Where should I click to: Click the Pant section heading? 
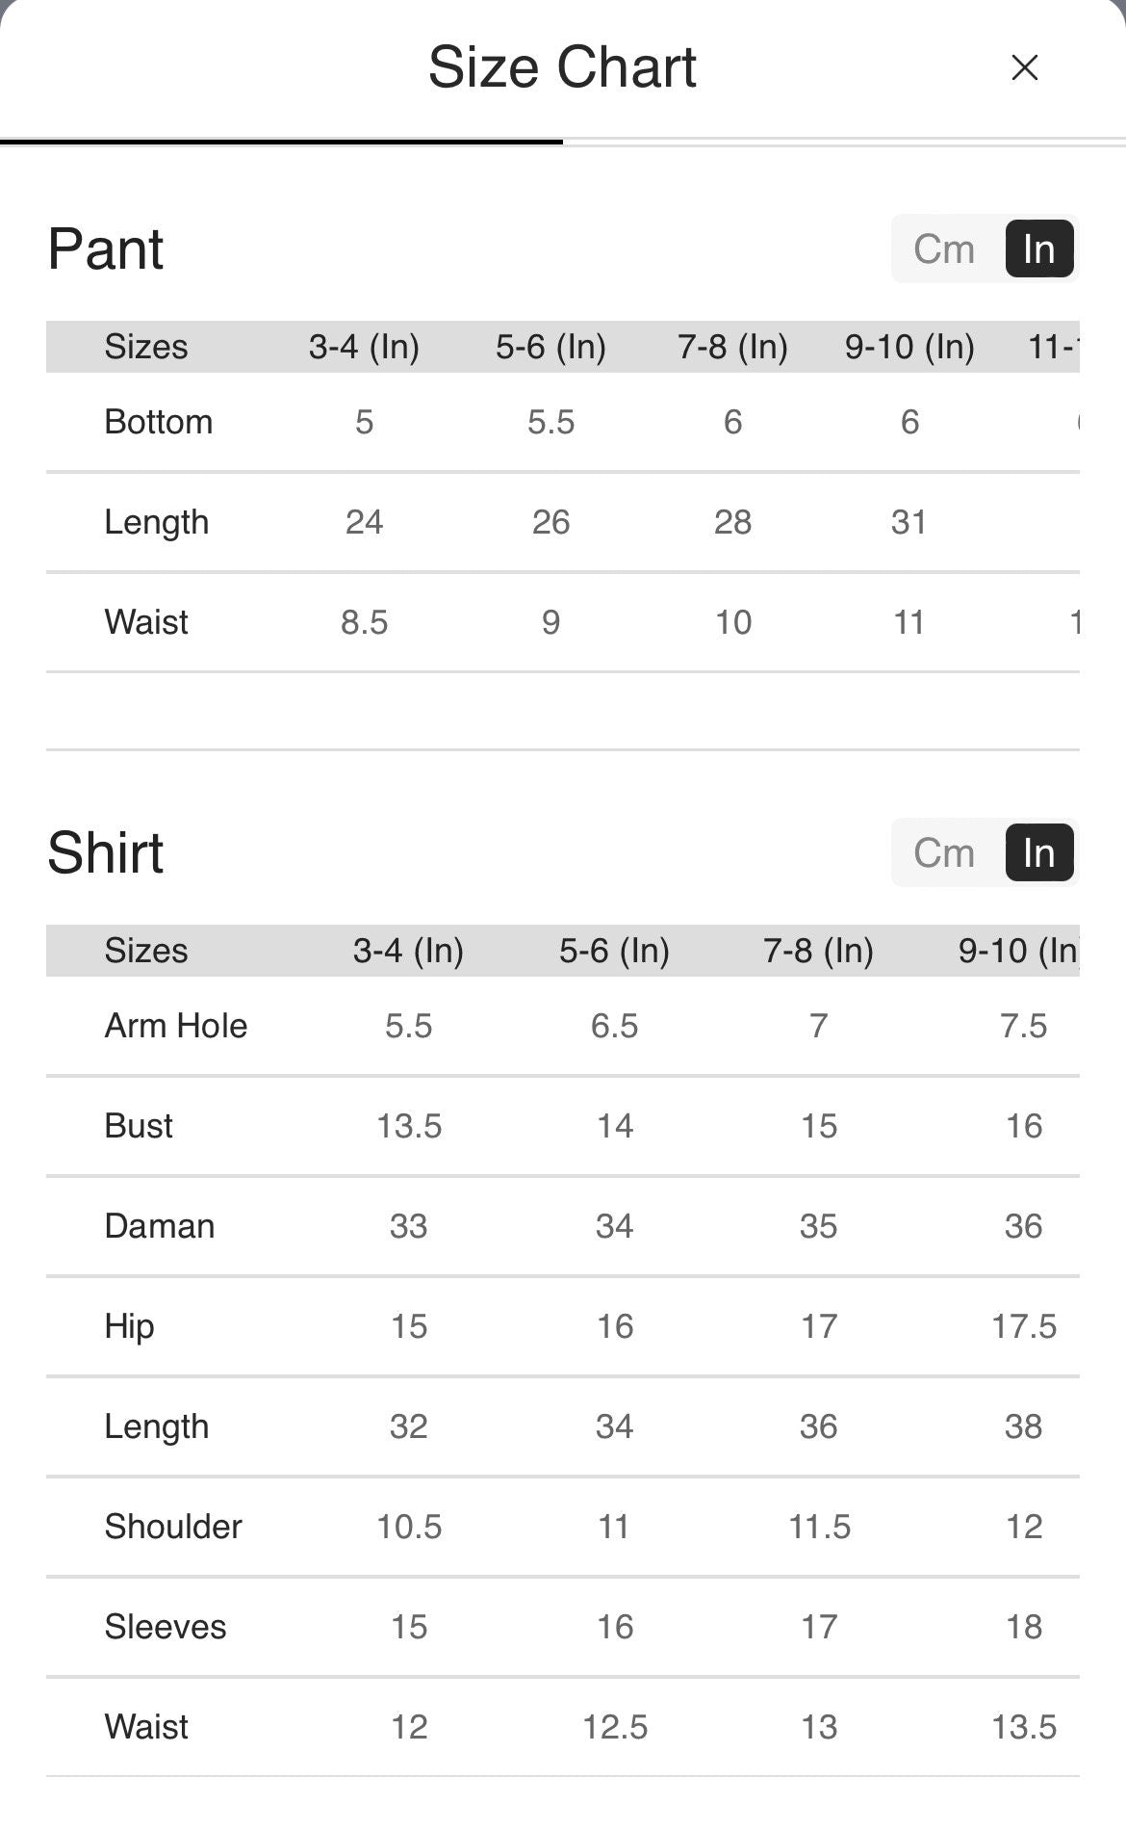106,249
